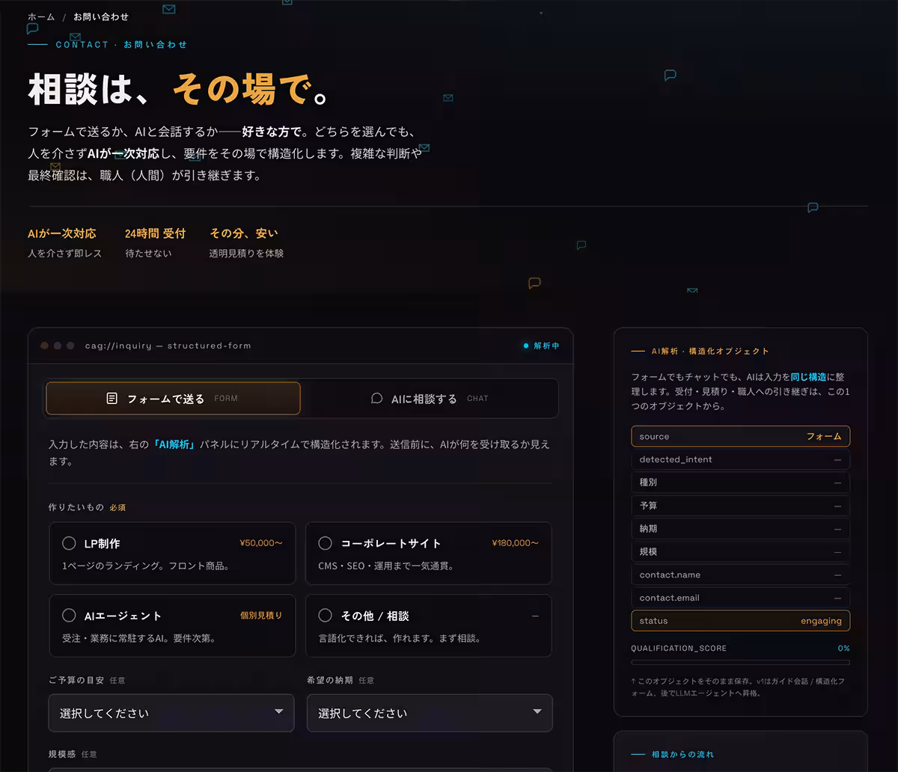Switch to the AIに相談する CHAT tab
898x772 pixels.
point(430,398)
